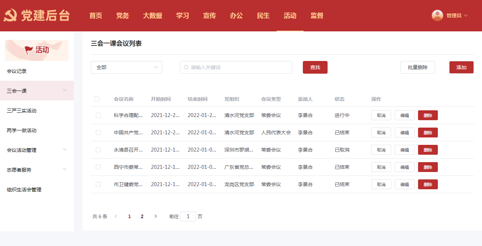Click the administrator avatar icon

(x=437, y=16)
